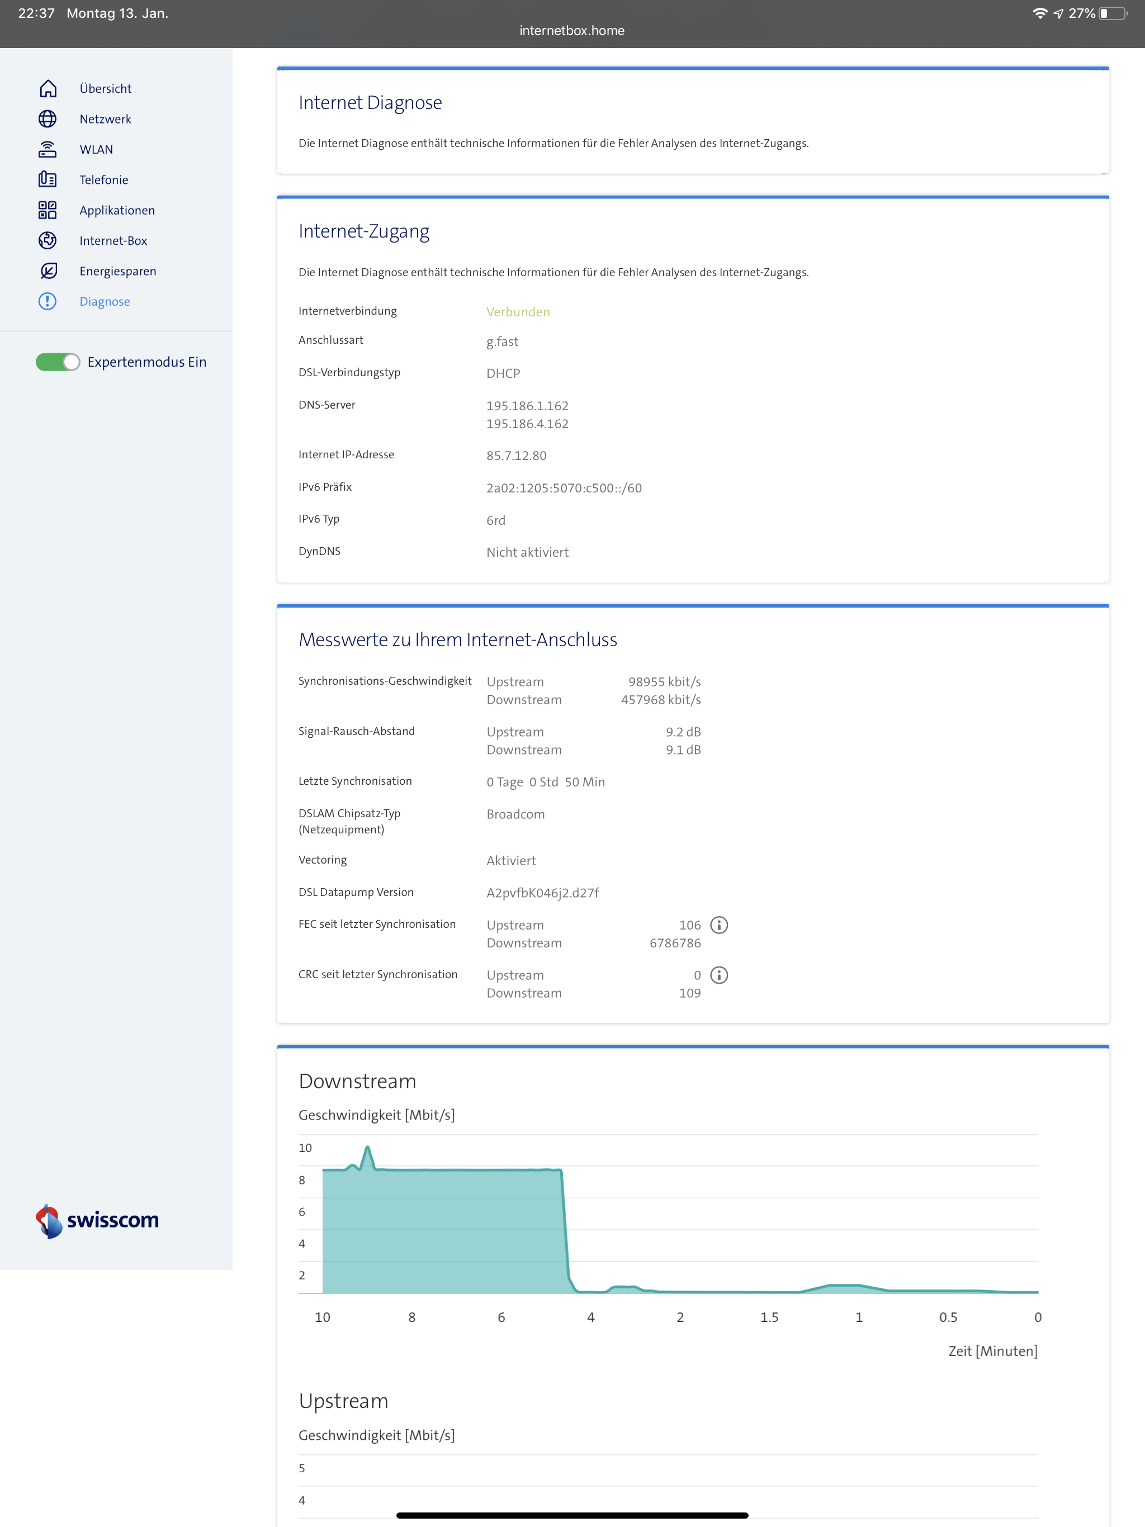Open the Netzwerk menu entry

click(105, 118)
